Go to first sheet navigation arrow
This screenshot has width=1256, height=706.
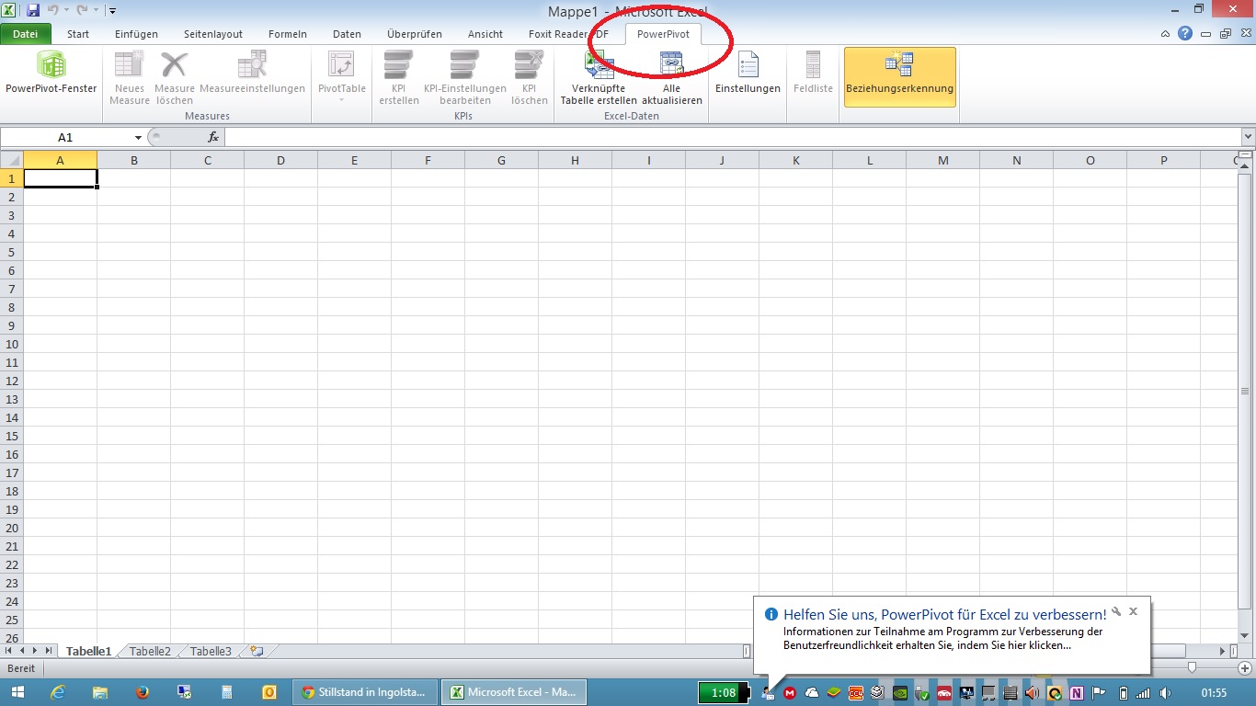coord(9,651)
